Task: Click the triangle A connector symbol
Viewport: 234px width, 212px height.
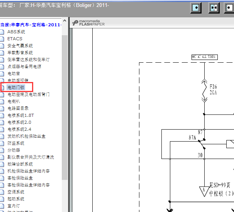Action: [204, 191]
